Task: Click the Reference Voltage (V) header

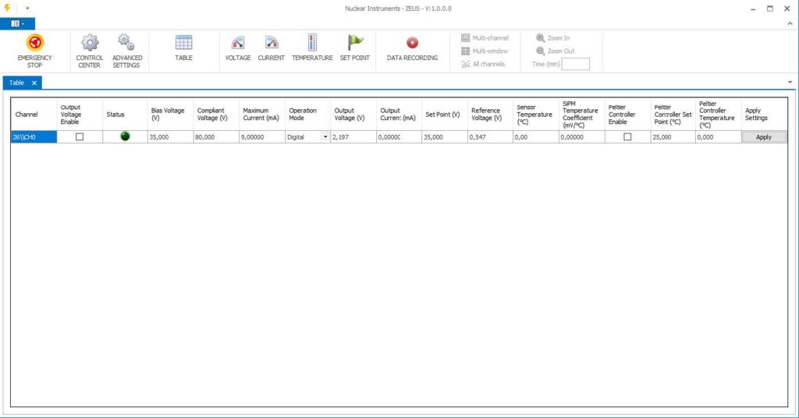Action: pos(490,115)
